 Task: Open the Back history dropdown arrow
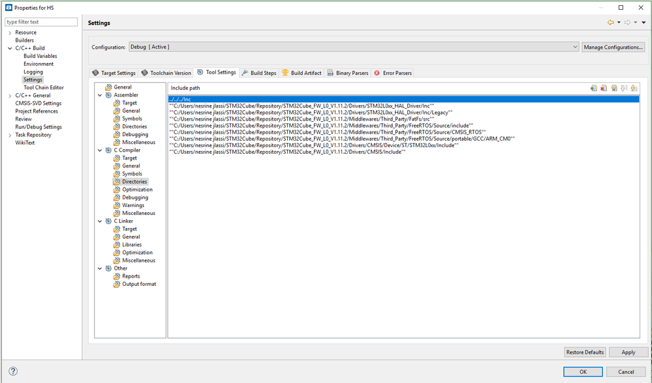(x=619, y=23)
